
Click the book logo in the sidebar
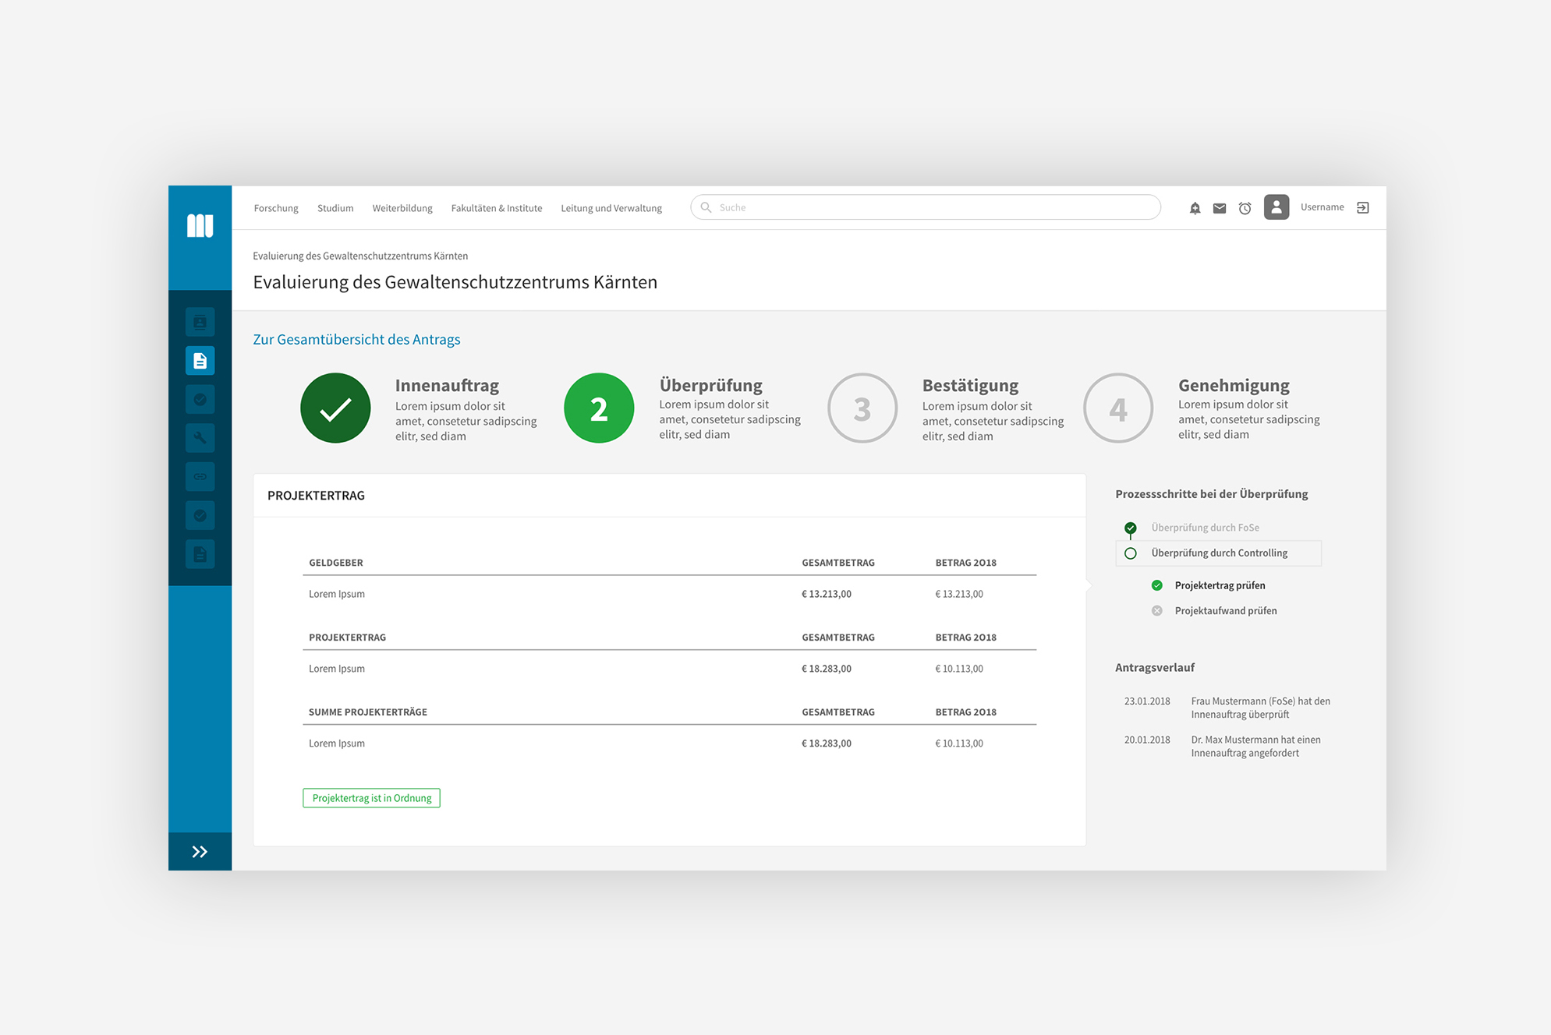[x=200, y=225]
